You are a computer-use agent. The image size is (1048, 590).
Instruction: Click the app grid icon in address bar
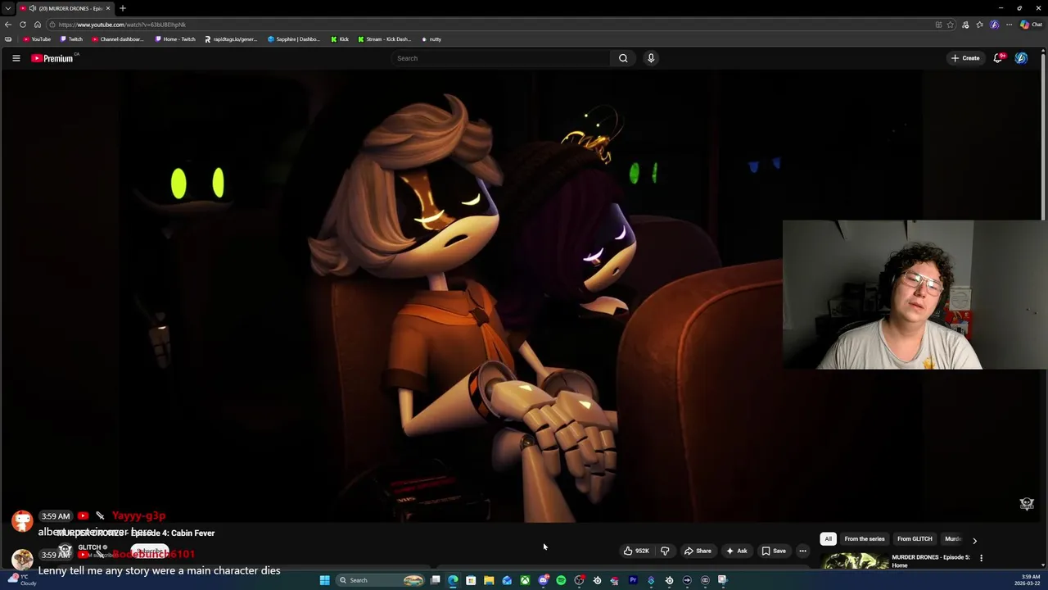938,25
